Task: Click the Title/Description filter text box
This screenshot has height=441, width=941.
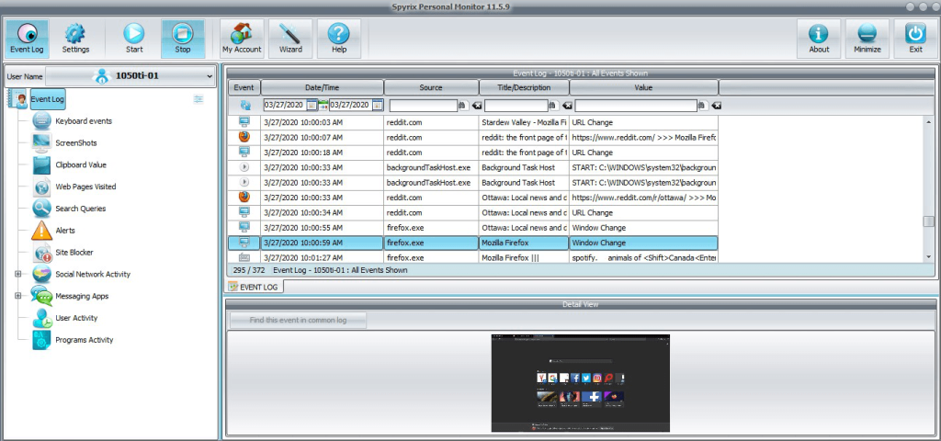Action: tap(516, 106)
